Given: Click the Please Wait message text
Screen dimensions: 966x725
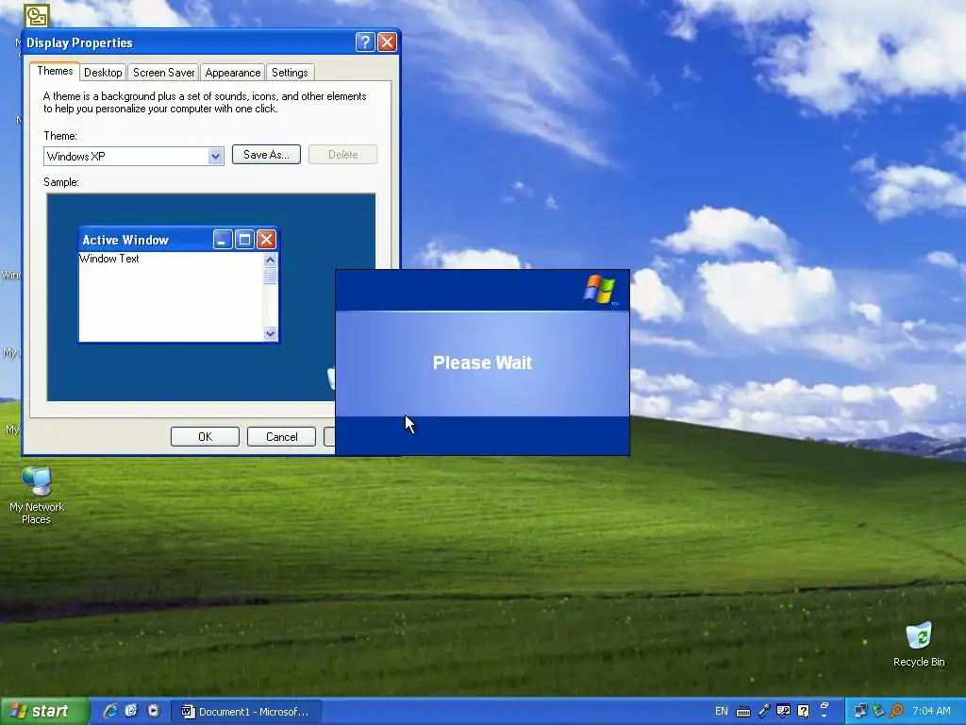Looking at the screenshot, I should [482, 362].
